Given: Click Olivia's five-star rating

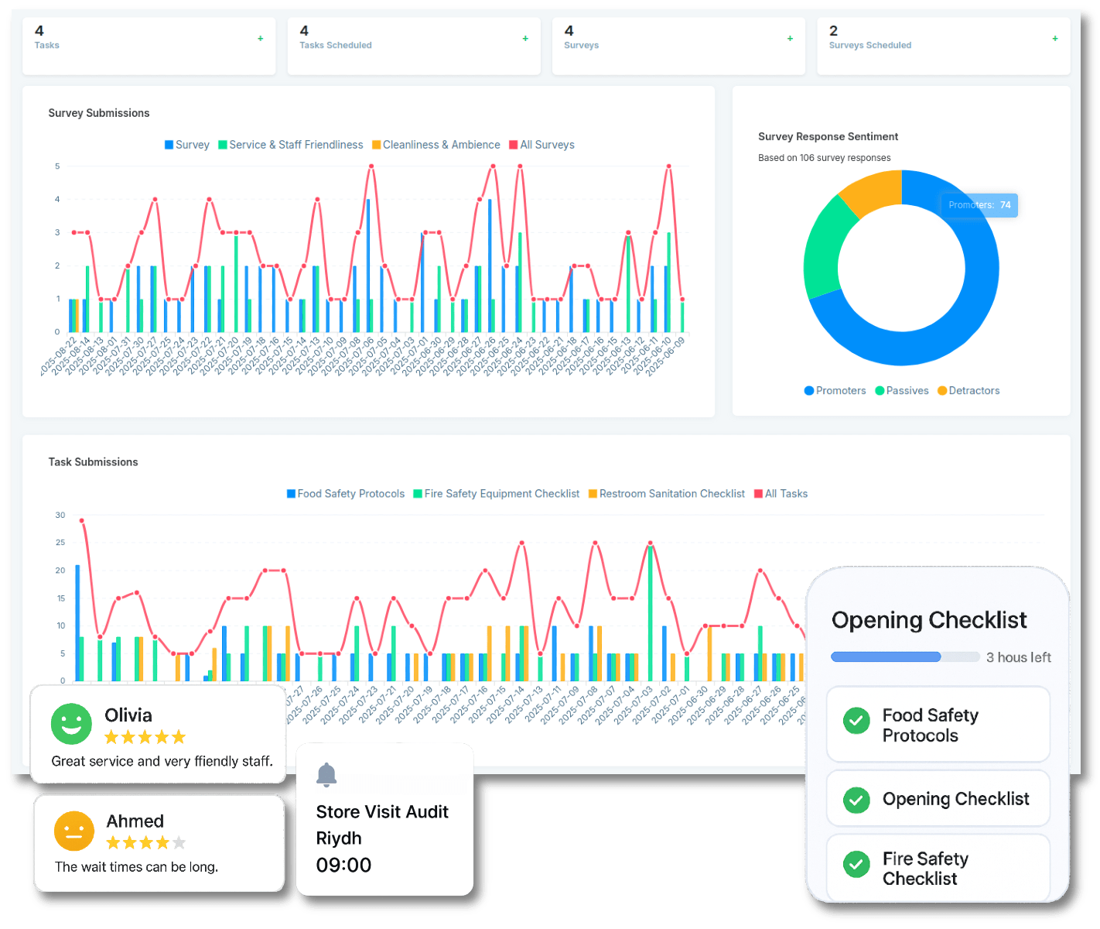Looking at the screenshot, I should (145, 737).
